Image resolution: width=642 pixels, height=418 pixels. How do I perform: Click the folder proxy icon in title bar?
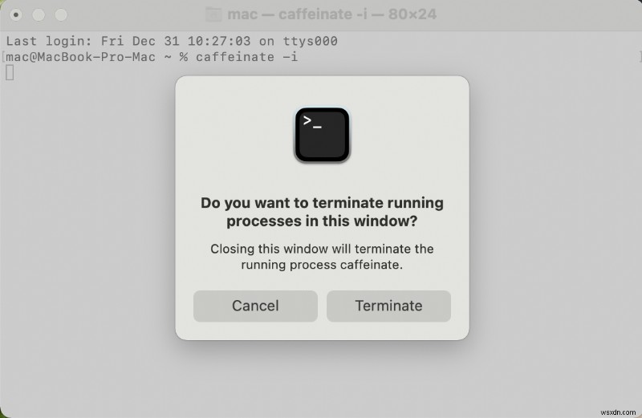(x=213, y=14)
